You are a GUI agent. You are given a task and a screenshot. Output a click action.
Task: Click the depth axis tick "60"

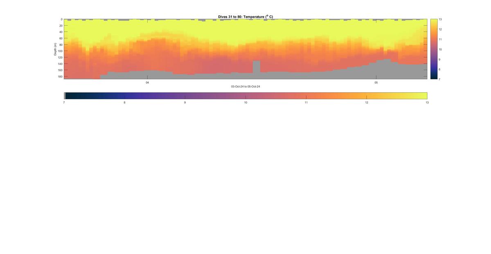point(61,38)
